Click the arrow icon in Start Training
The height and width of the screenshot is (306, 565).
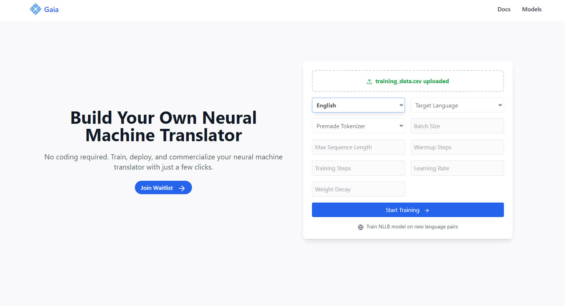427,211
